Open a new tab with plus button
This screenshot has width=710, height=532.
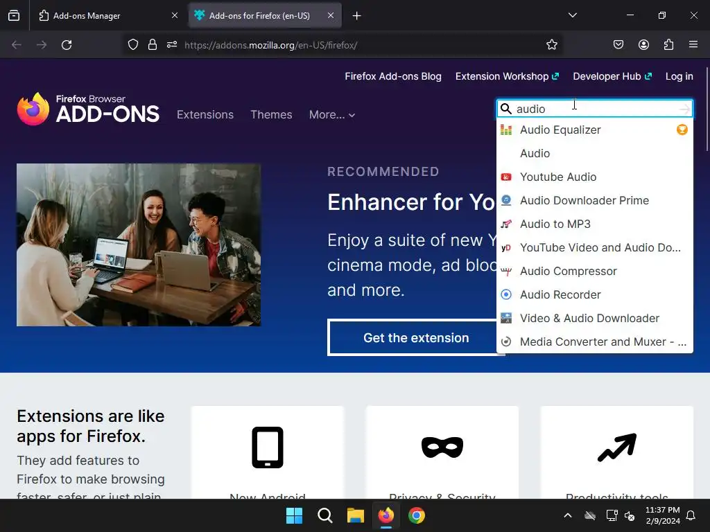(x=357, y=16)
